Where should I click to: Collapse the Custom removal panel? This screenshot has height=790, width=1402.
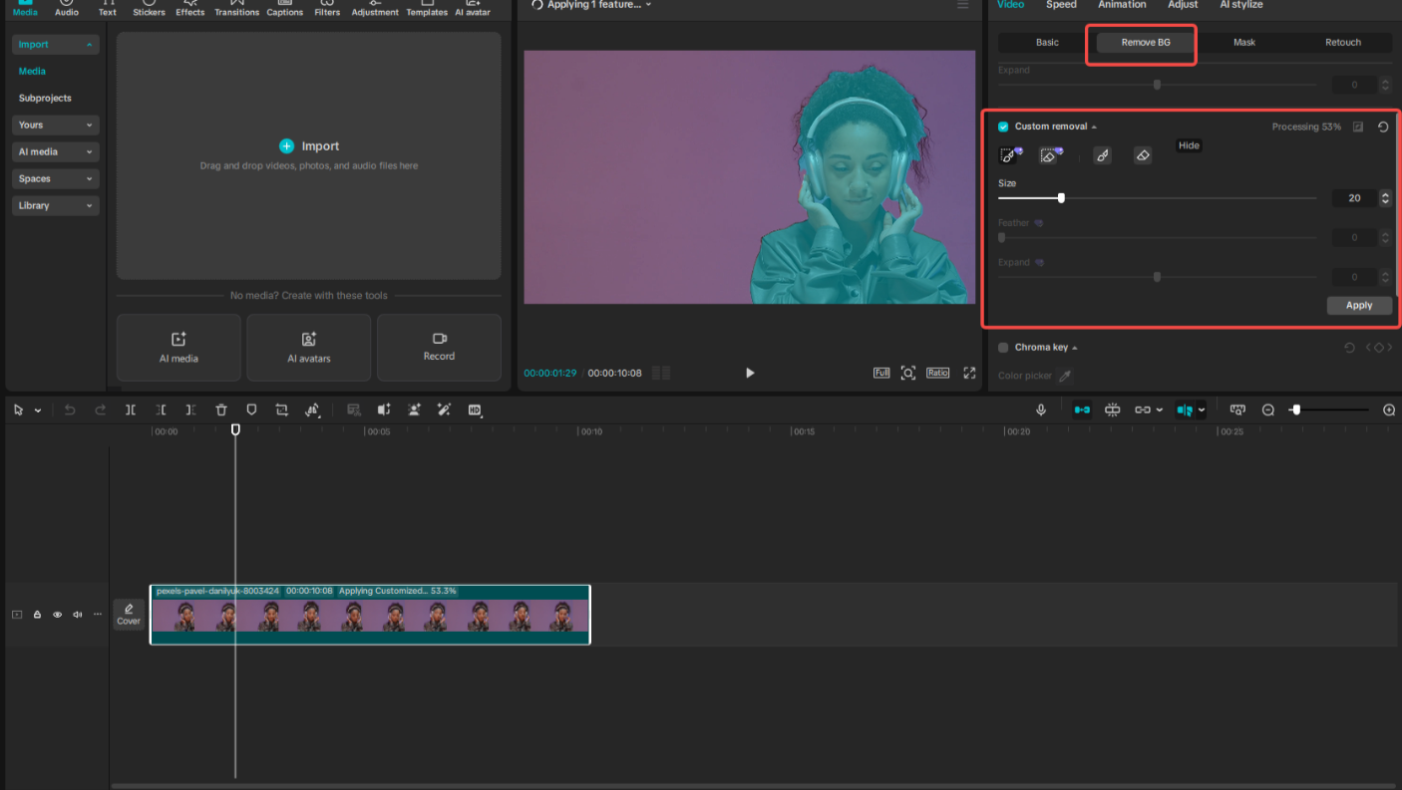[1094, 127]
